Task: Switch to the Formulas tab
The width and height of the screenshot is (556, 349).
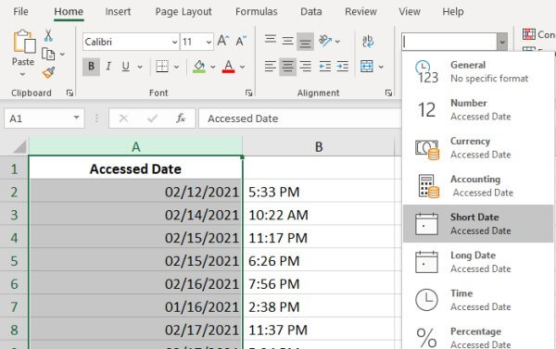Action: (x=257, y=12)
